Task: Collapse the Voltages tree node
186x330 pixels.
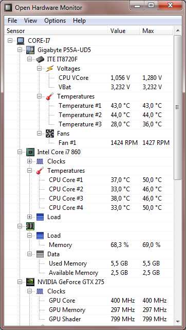Action: coord(39,69)
